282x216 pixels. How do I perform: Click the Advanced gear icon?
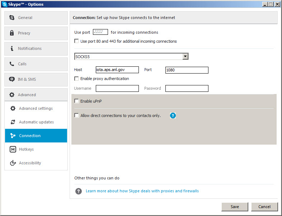tap(12, 95)
